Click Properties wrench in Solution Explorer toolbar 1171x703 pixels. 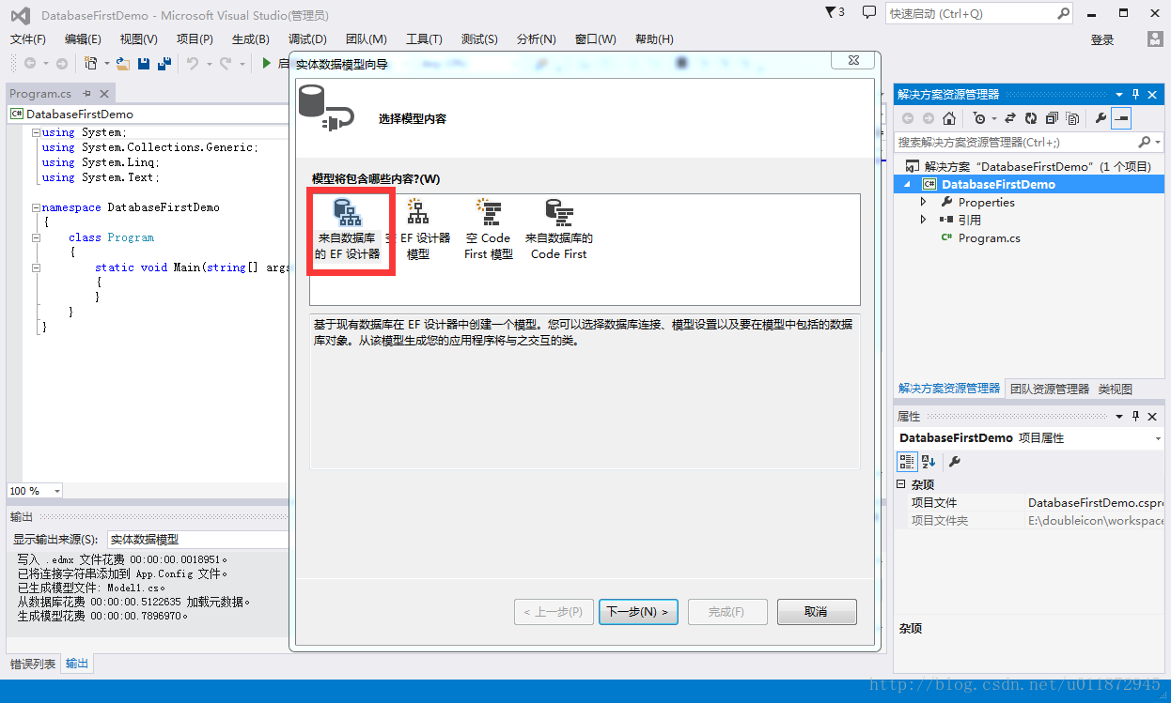1101,118
